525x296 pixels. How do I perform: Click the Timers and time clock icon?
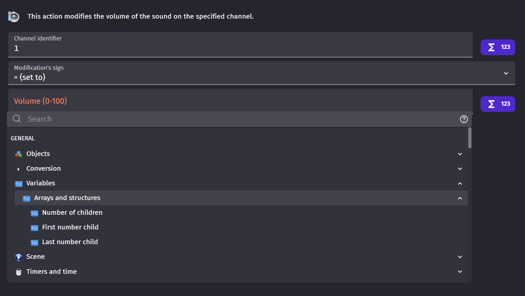[x=19, y=272]
